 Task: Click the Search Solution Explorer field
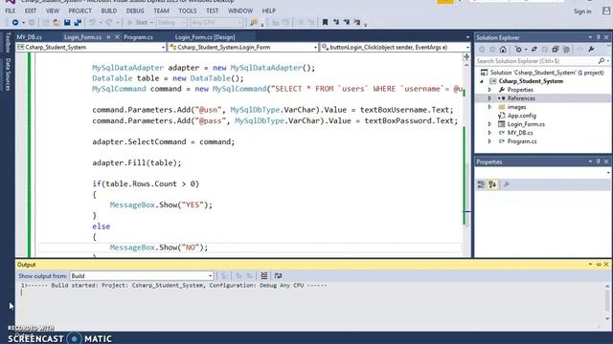pos(536,61)
